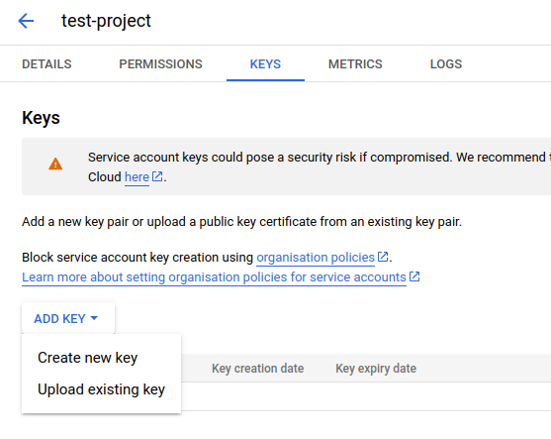Screen dimensions: 551x439
Task: Click external-link icon after 'service accounts'
Action: pos(414,276)
